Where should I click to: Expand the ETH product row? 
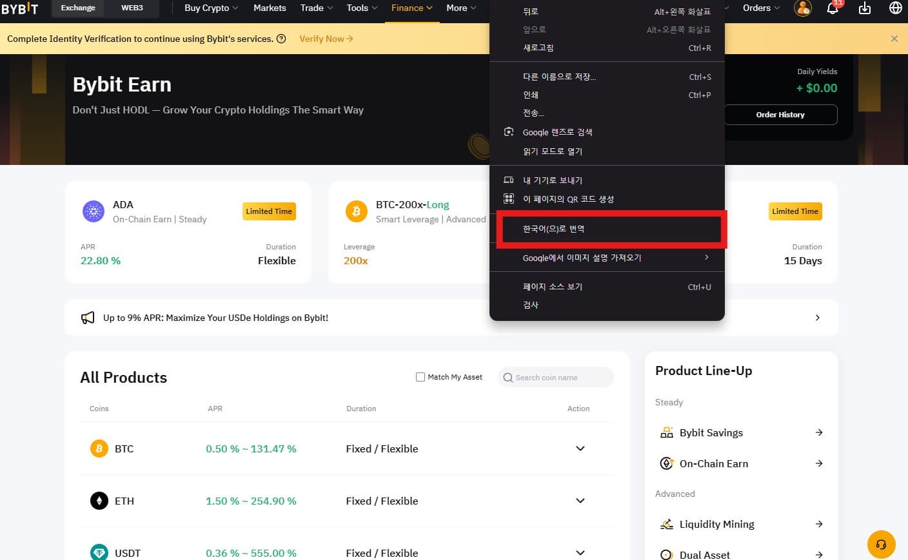tap(580, 501)
